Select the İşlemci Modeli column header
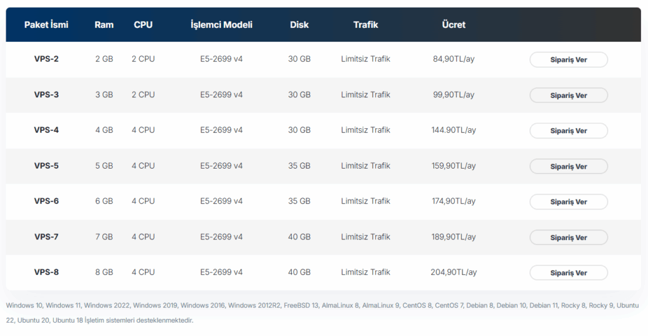This screenshot has width=648, height=336. (221, 25)
